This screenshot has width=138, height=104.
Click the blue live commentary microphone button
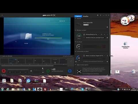[x=70, y=71]
